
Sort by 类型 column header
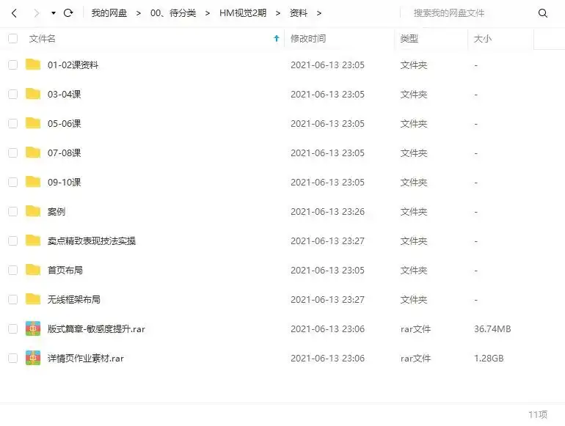point(409,39)
